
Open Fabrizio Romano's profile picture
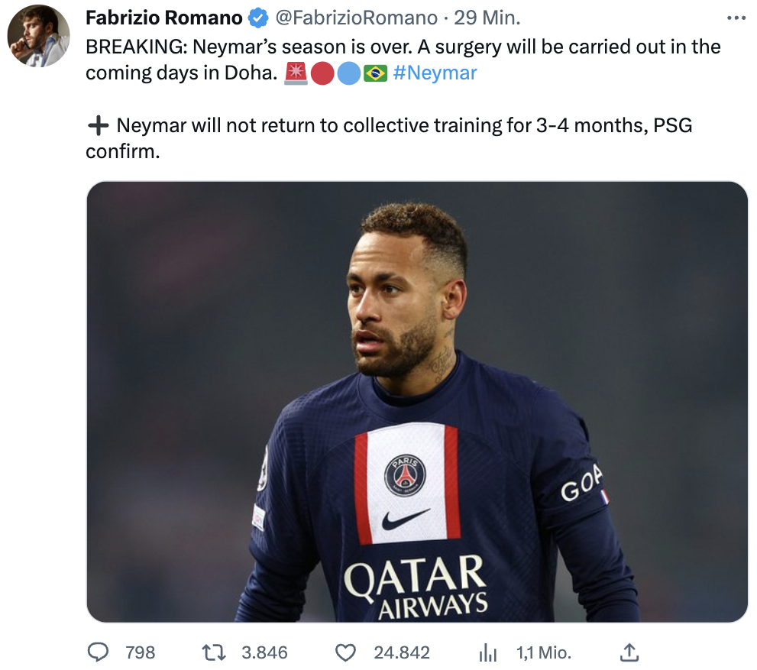(38, 36)
